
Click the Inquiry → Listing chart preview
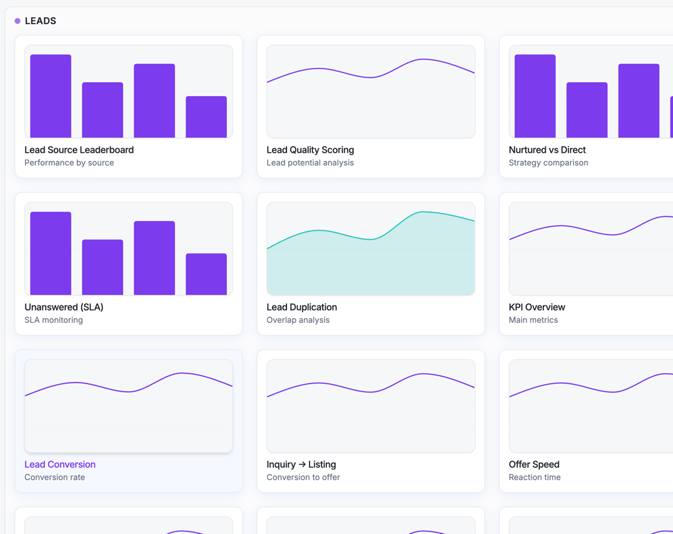pos(370,405)
